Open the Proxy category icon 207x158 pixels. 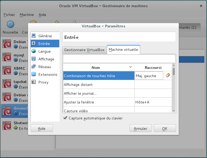(x=34, y=82)
